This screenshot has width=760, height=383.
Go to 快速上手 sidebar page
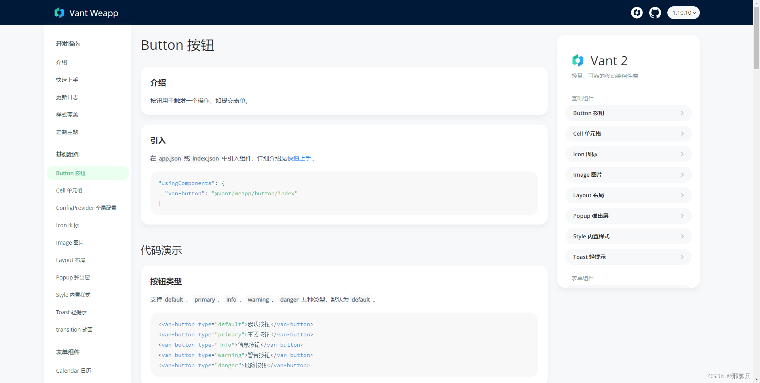click(x=67, y=80)
